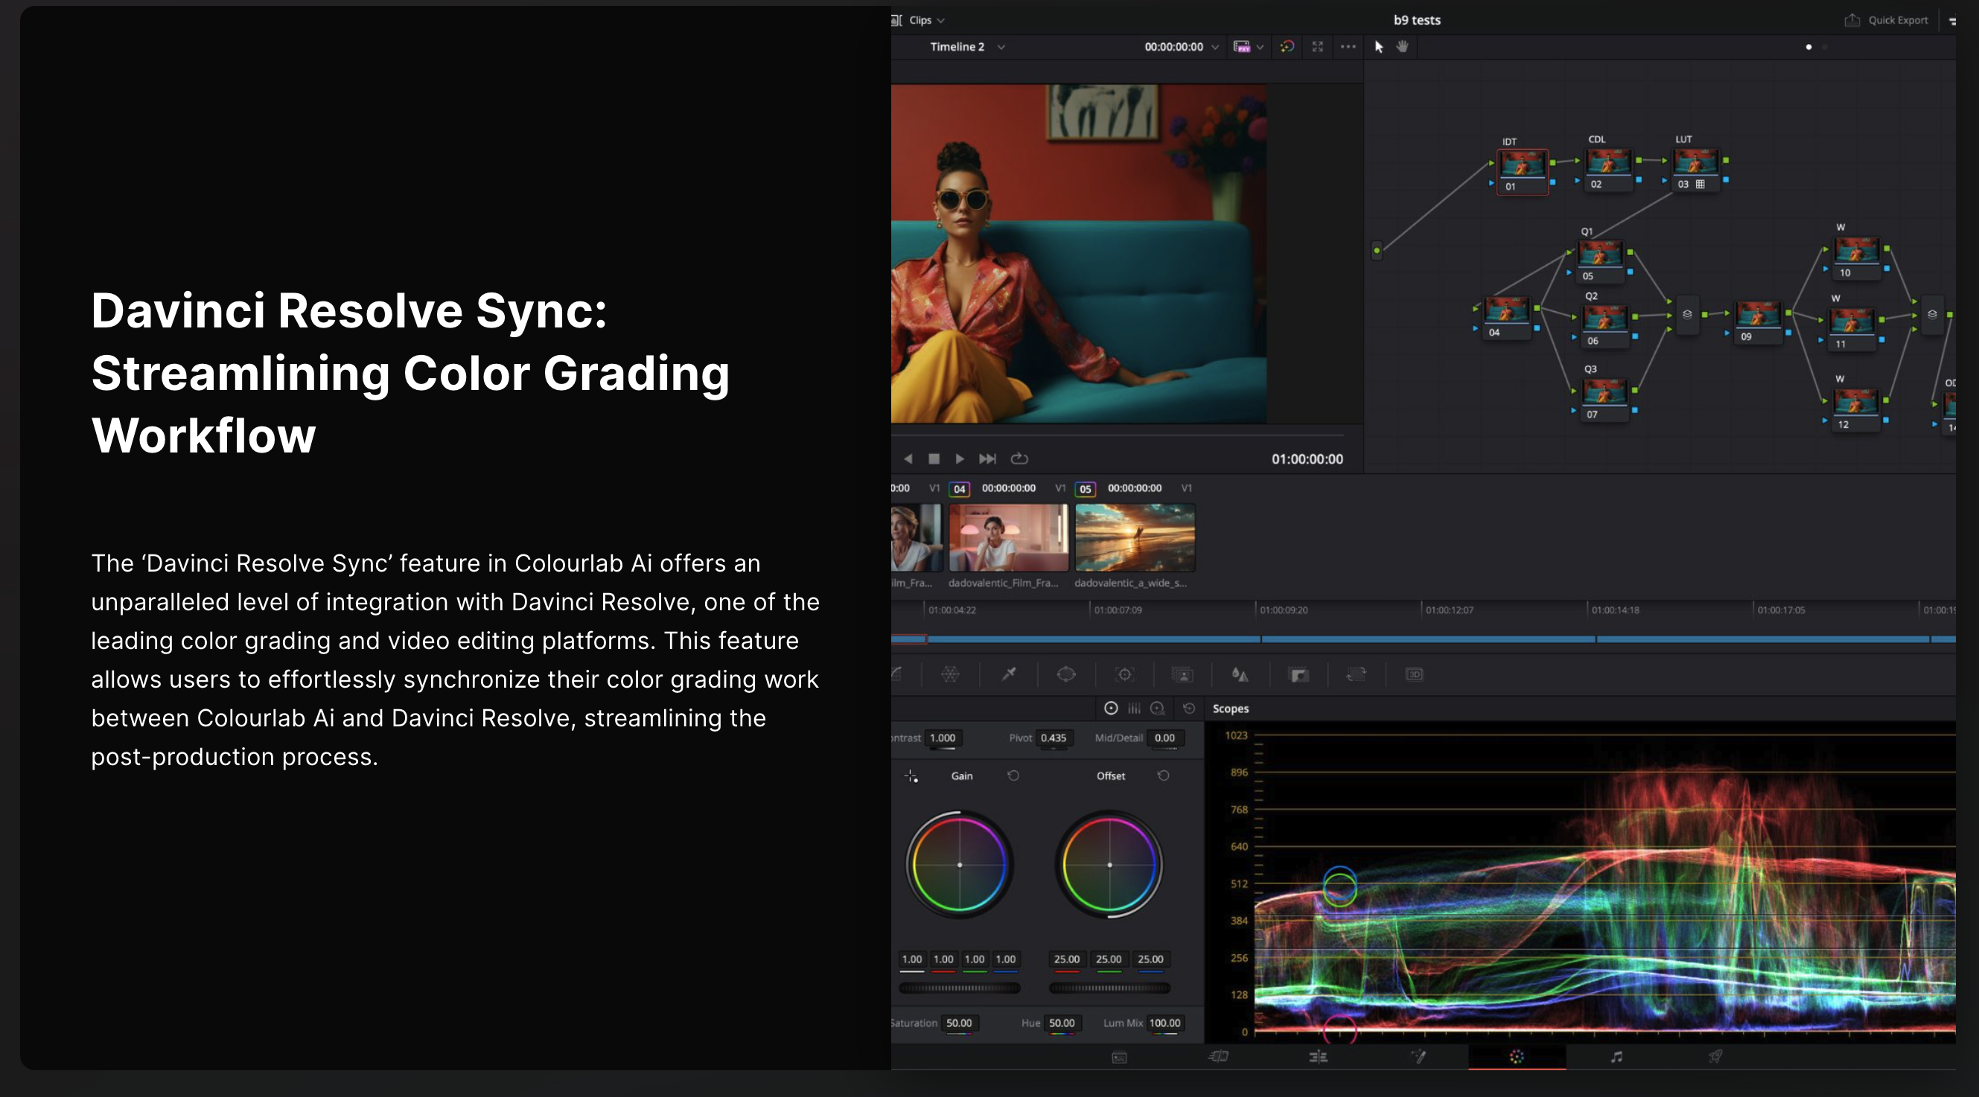Click the source node green input dot
Image resolution: width=1979 pixels, height=1097 pixels.
(1377, 250)
